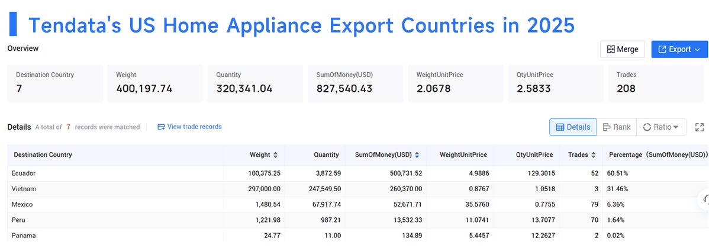Select the Mexico row
Image resolution: width=709 pixels, height=248 pixels.
(x=357, y=205)
